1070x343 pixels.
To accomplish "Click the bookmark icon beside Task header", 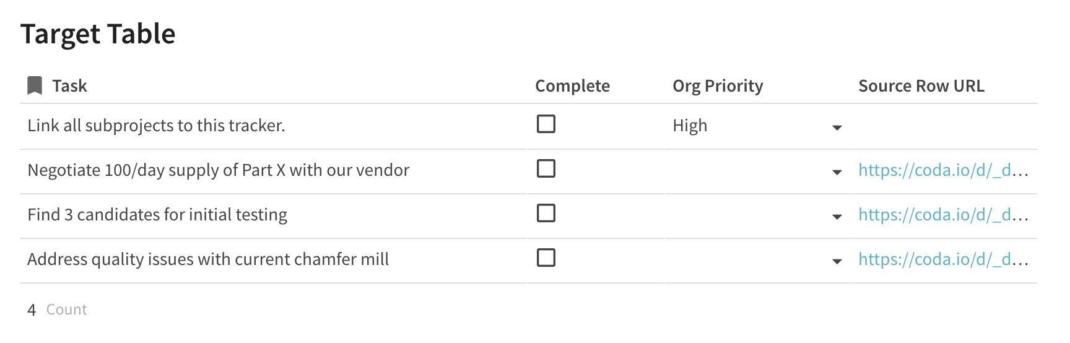I will (x=35, y=85).
